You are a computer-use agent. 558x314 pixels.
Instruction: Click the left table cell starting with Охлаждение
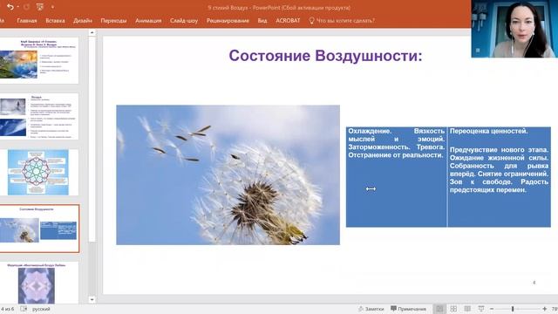[x=397, y=177]
